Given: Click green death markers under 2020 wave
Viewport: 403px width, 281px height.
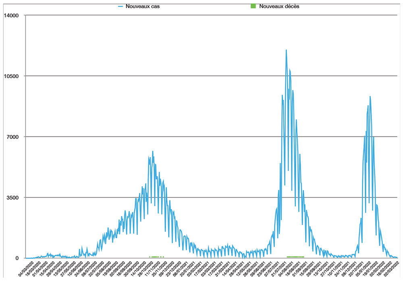Looking at the screenshot, I should [155, 256].
